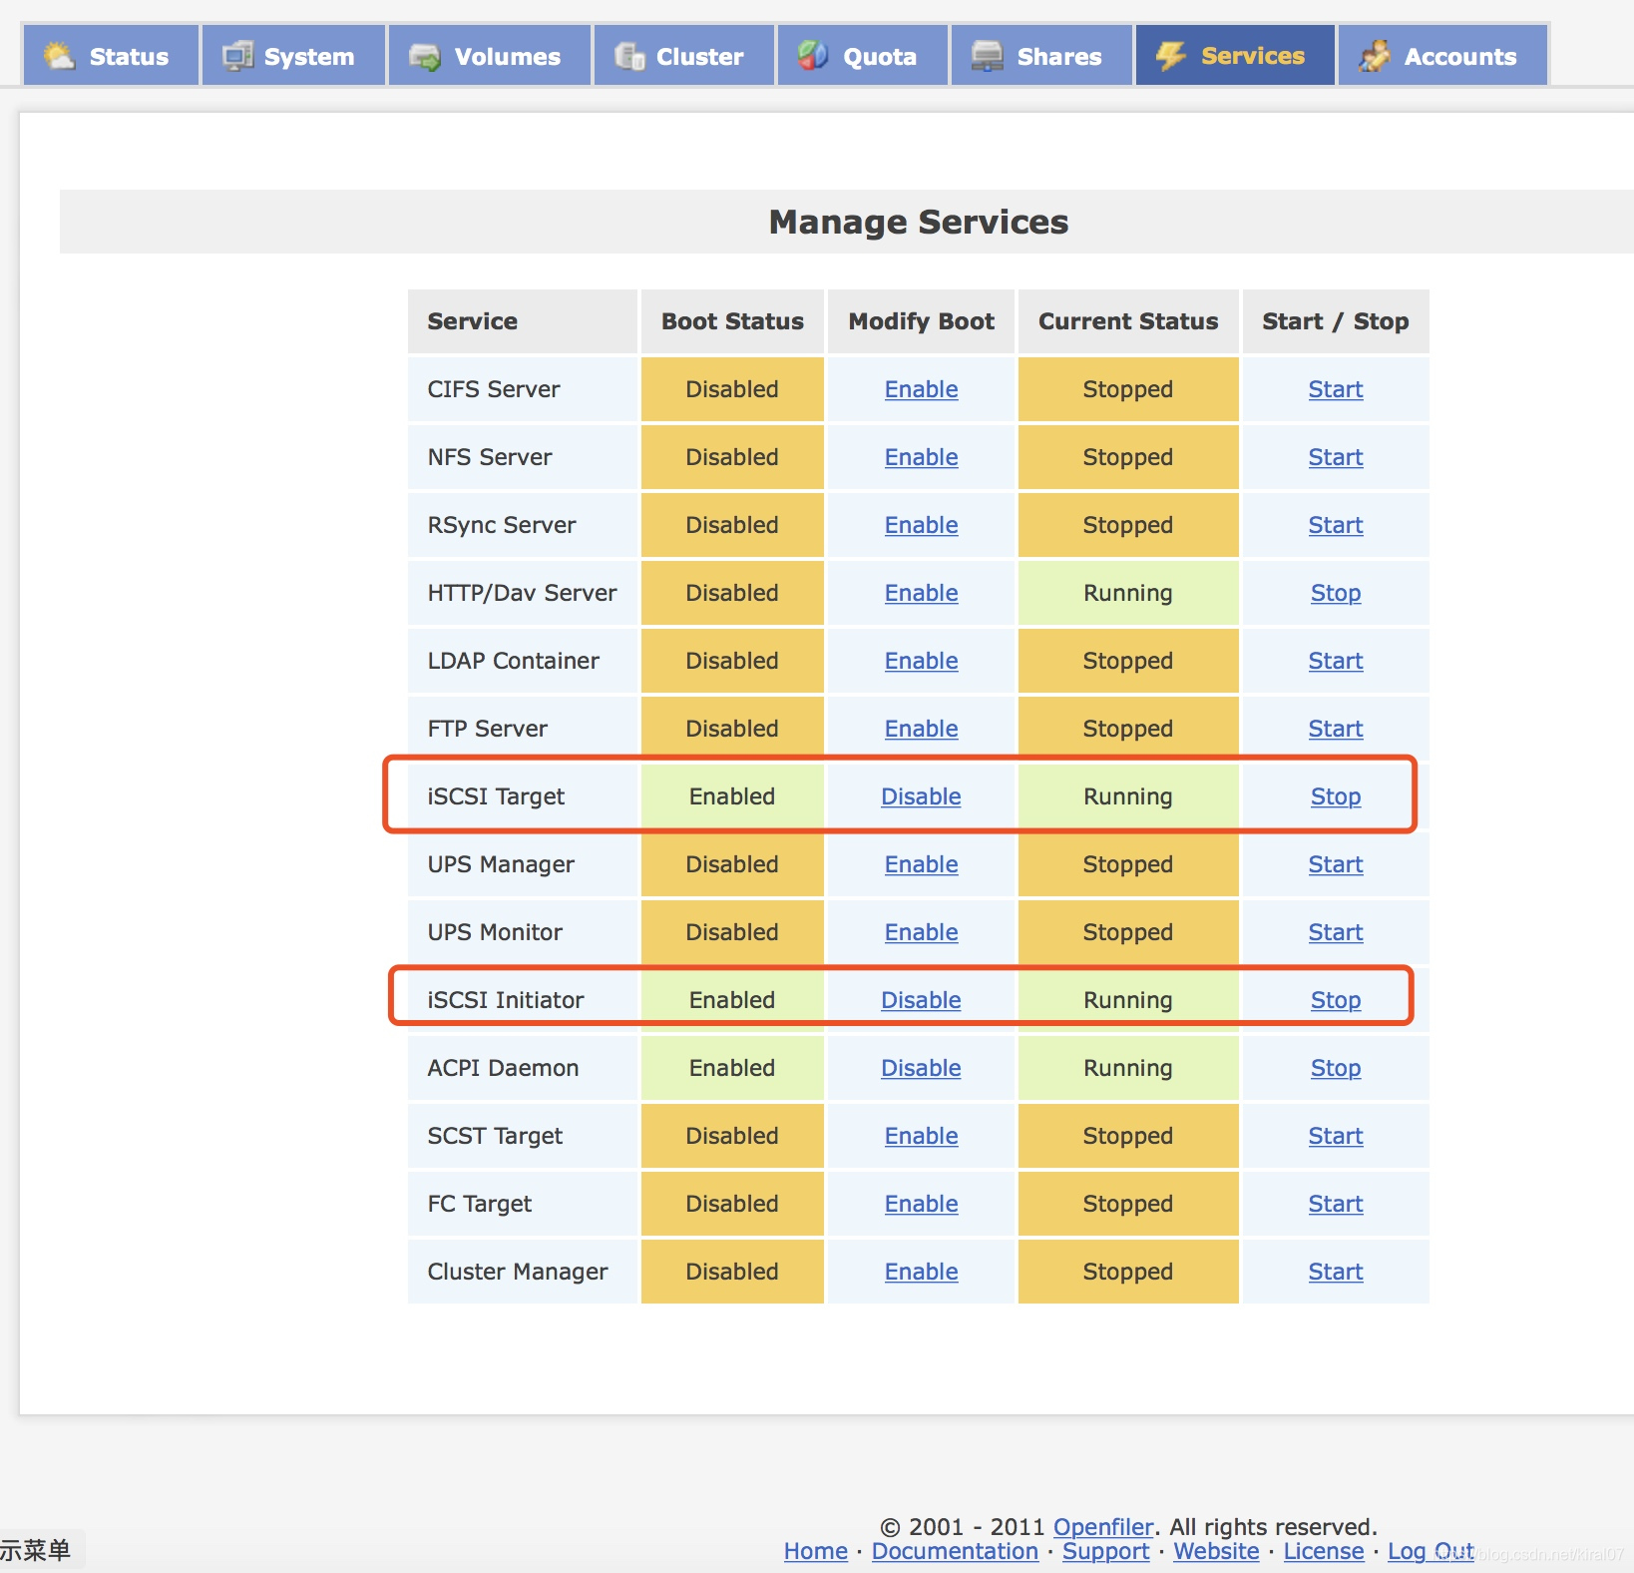Viewport: 1634px width, 1573px height.
Task: Open the Support footer link
Action: [1105, 1551]
